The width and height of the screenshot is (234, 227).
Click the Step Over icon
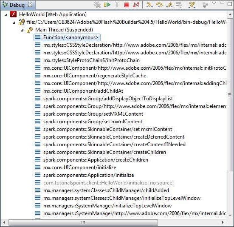tap(159, 5)
